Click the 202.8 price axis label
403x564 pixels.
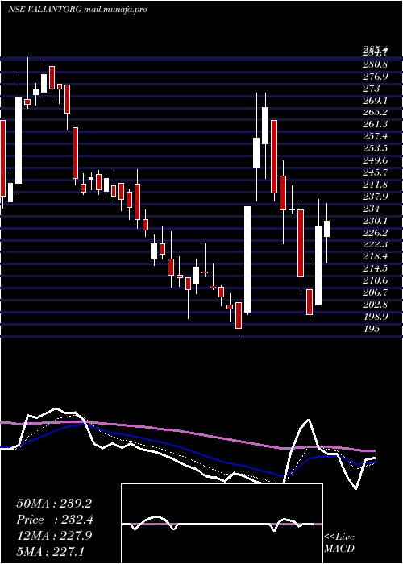coord(376,305)
